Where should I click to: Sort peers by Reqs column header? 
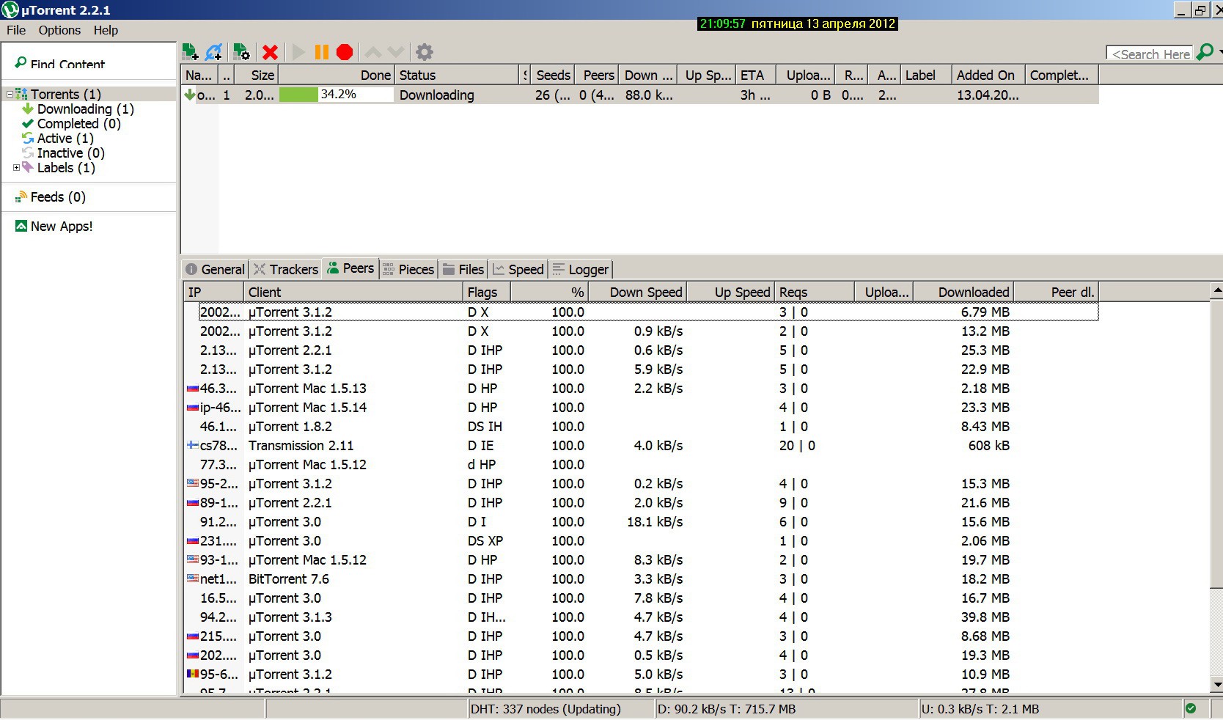pos(814,292)
